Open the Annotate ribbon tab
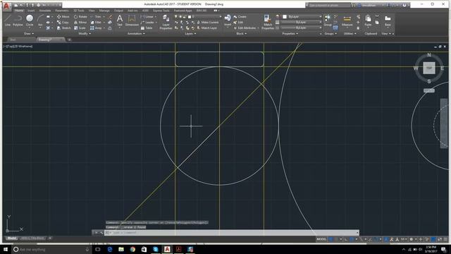451x254 pixels. (x=45, y=11)
